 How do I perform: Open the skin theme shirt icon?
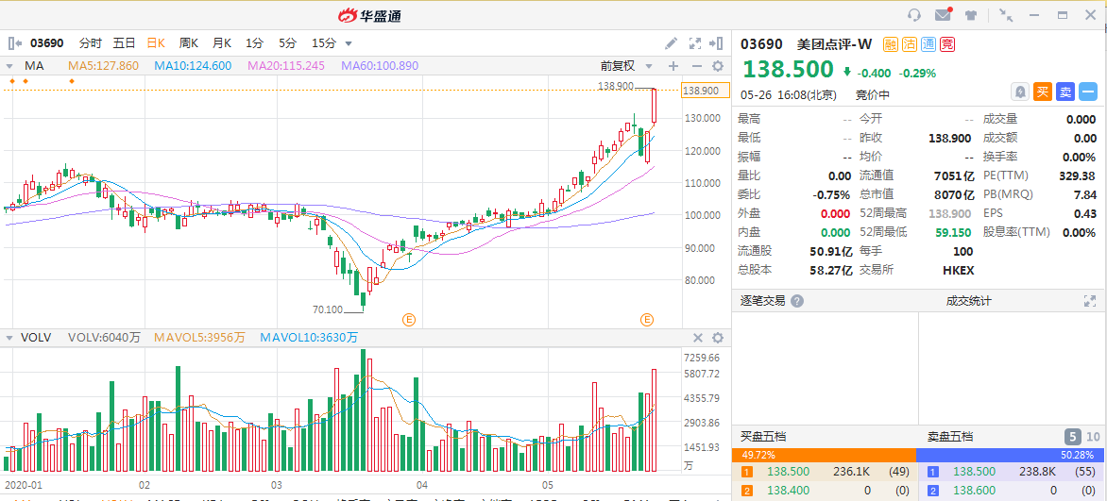[x=970, y=15]
